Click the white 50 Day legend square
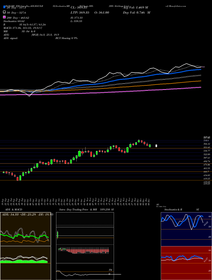 [x=4, y=12]
